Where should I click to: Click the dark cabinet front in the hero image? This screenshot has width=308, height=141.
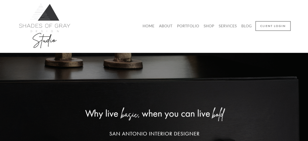point(149,94)
